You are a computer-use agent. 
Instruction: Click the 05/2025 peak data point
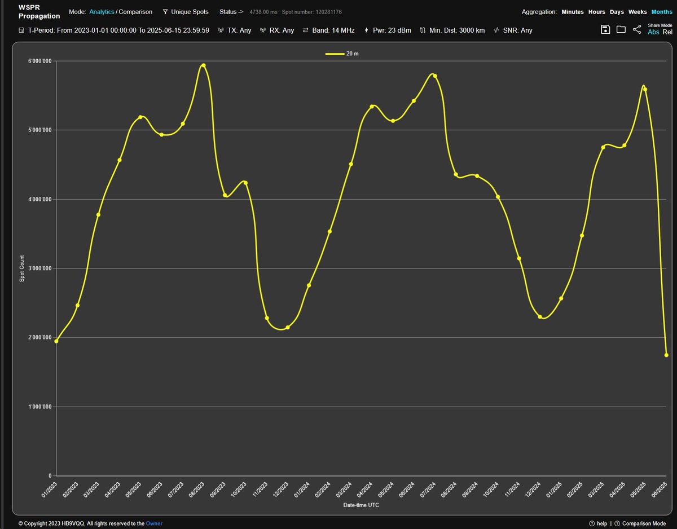coord(645,89)
